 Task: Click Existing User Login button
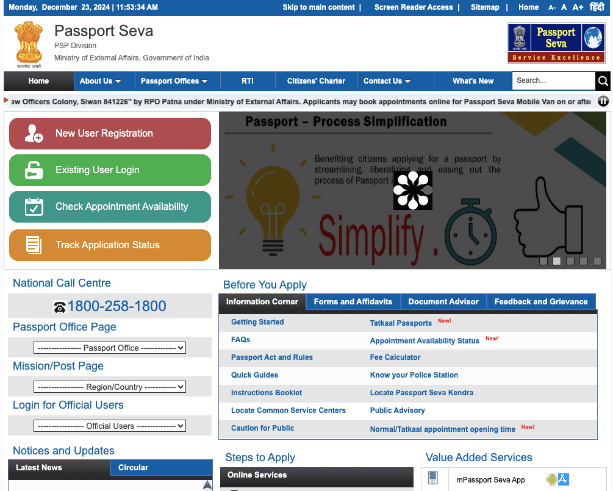pos(110,170)
